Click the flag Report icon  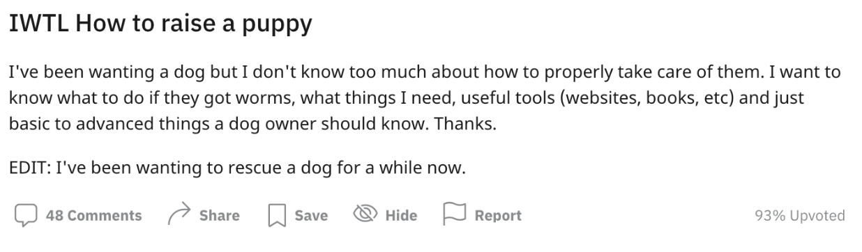[x=454, y=215]
